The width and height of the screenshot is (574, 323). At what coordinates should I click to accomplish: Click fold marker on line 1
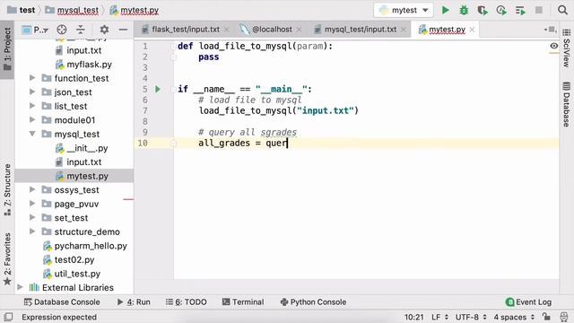173,46
